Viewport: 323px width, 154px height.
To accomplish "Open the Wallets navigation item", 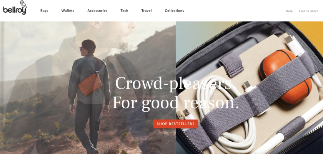I will (x=68, y=11).
